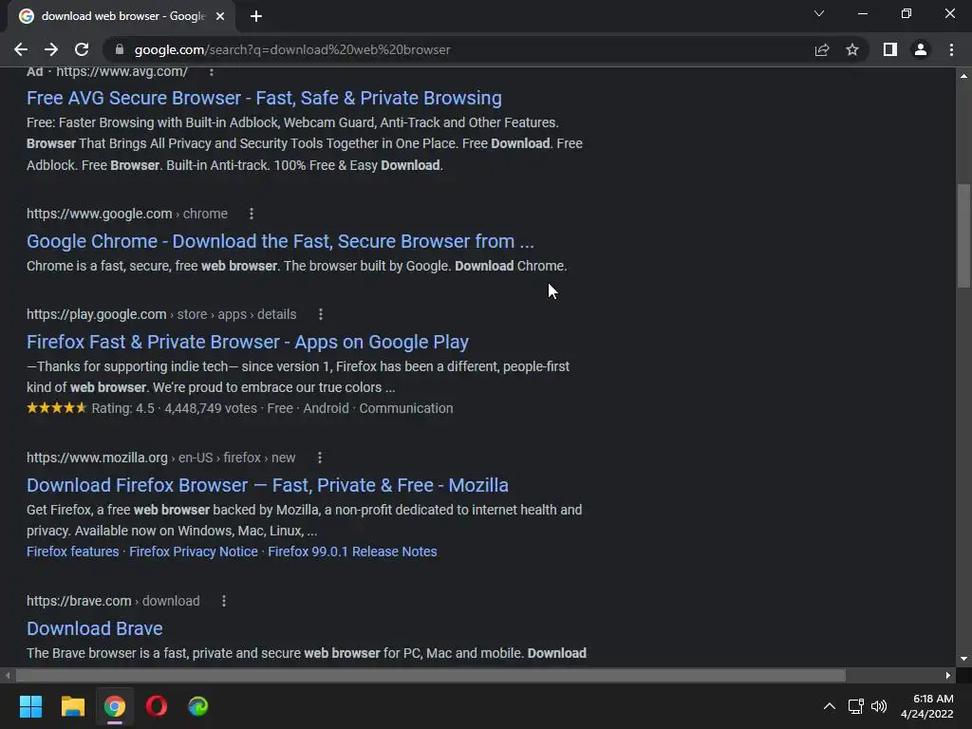972x729 pixels.
Task: Open volume control from tray
Action: click(x=879, y=706)
